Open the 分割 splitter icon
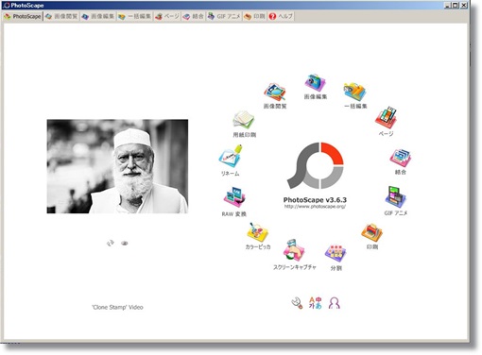Image resolution: width=482 pixels, height=355 pixels. tap(336, 253)
